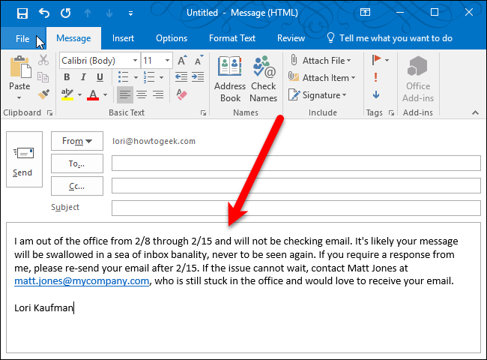The height and width of the screenshot is (360, 487).
Task: Run Check Names
Action: click(x=264, y=79)
